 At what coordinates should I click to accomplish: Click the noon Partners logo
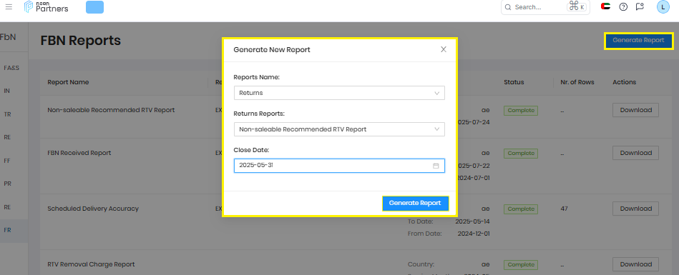(x=47, y=7)
